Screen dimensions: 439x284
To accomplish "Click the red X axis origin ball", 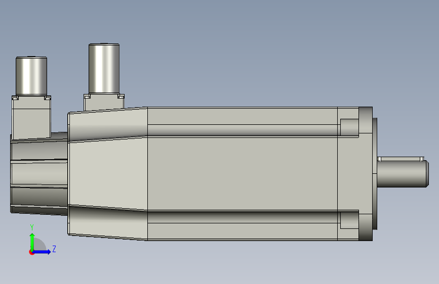I will 31,252.
